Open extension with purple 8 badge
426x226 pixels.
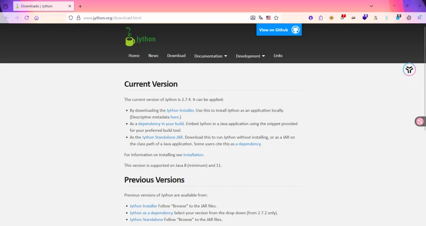(364, 18)
